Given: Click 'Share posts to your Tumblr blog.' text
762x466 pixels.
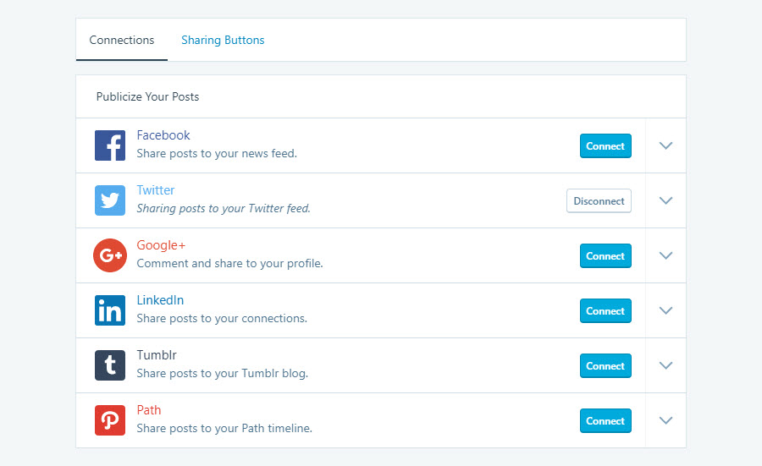Looking at the screenshot, I should point(223,373).
